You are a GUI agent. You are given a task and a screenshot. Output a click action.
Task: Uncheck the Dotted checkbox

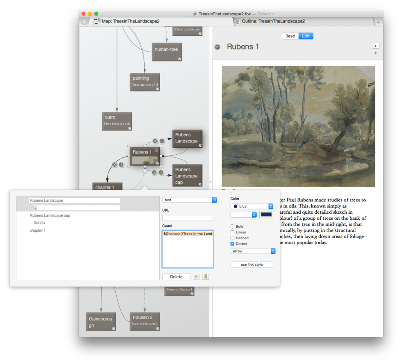pos(232,244)
